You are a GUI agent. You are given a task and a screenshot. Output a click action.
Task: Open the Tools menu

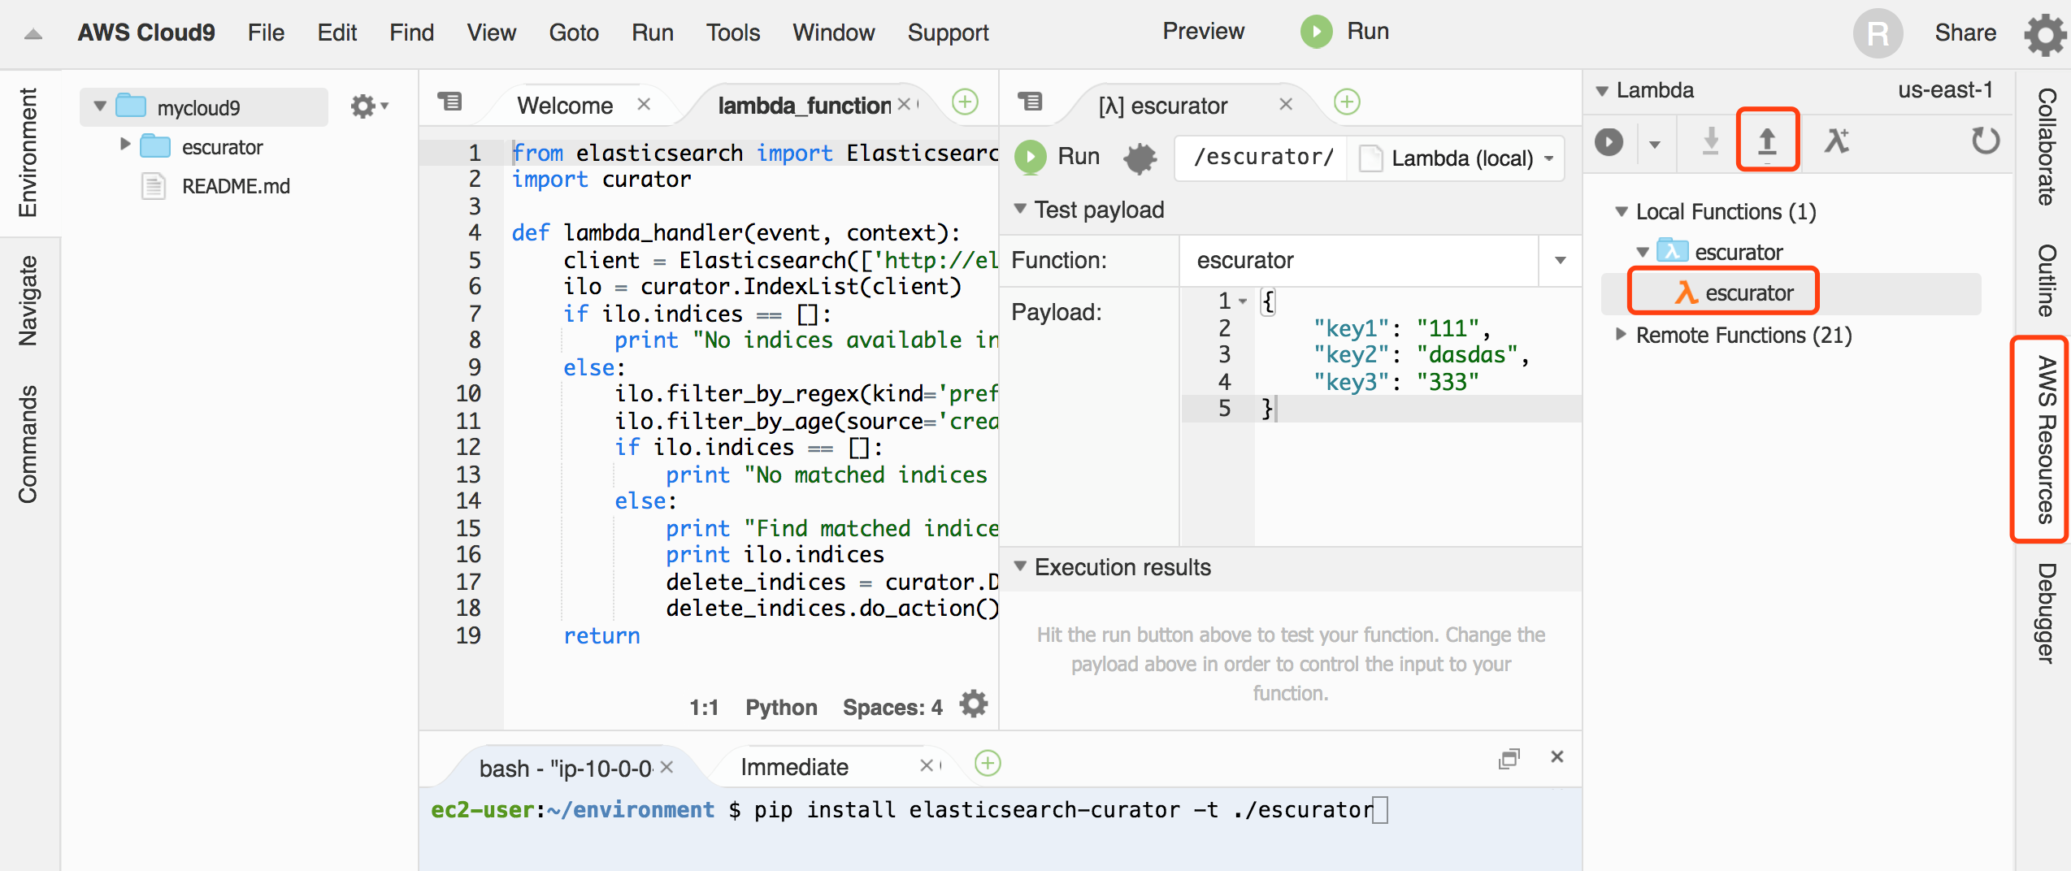click(733, 32)
